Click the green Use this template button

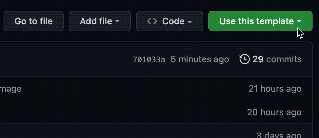260,21
